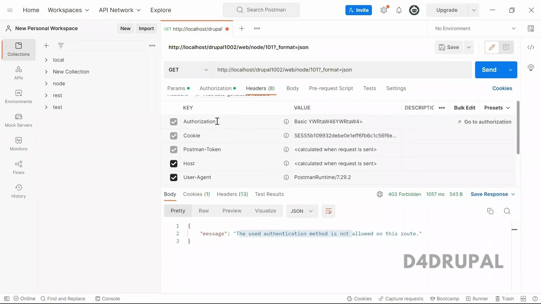This screenshot has width=541, height=304.
Task: Open Monitors in the sidebar
Action: pos(19,144)
